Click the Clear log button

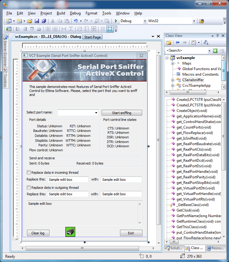coord(38,233)
